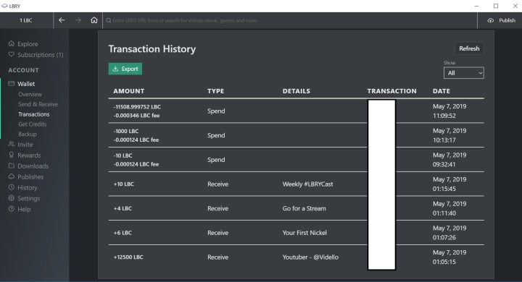Viewport: 522px width, 282px height.
Task: Click the Your First Nickel detail
Action: coord(304,233)
